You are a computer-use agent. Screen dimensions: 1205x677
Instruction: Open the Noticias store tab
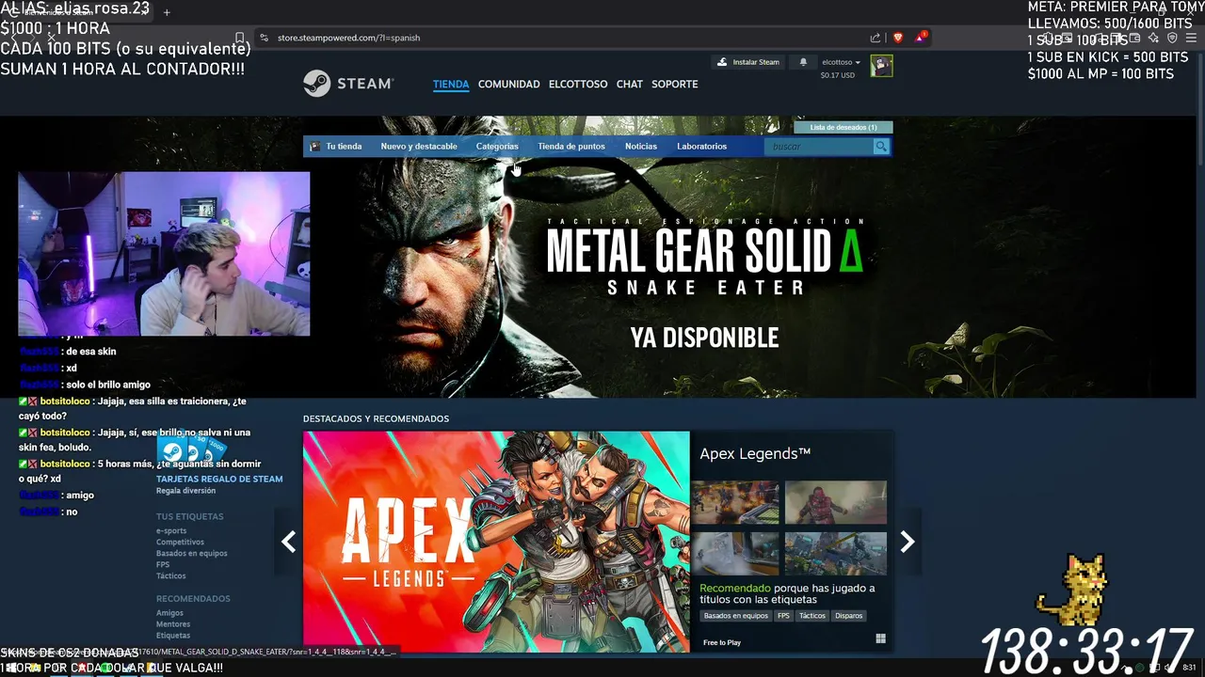point(641,147)
